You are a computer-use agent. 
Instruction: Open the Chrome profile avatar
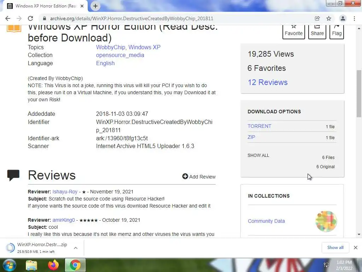pos(343,18)
